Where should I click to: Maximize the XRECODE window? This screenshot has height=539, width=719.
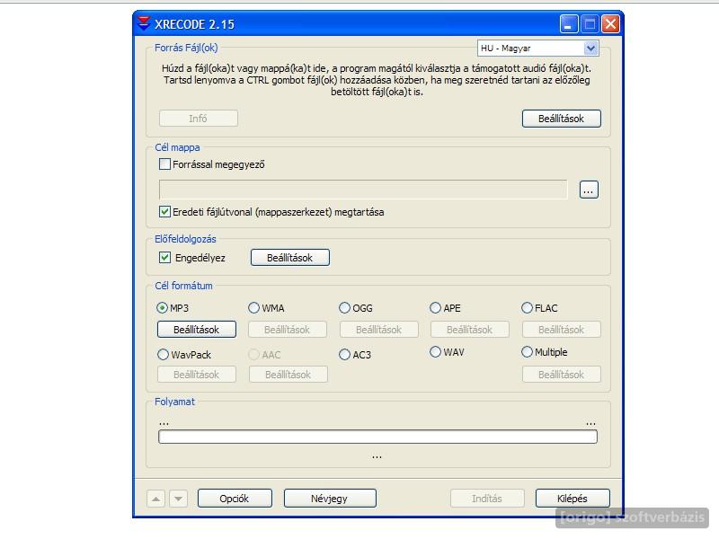590,24
